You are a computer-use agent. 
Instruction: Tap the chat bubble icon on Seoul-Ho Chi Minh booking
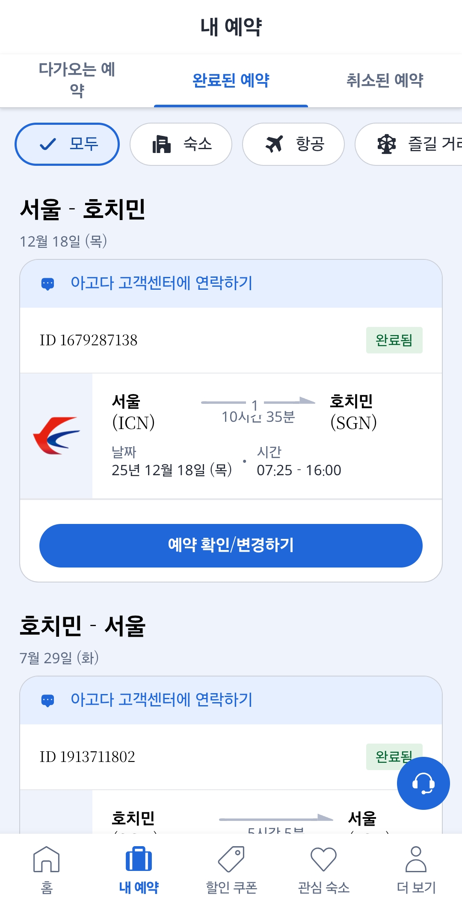tap(47, 284)
